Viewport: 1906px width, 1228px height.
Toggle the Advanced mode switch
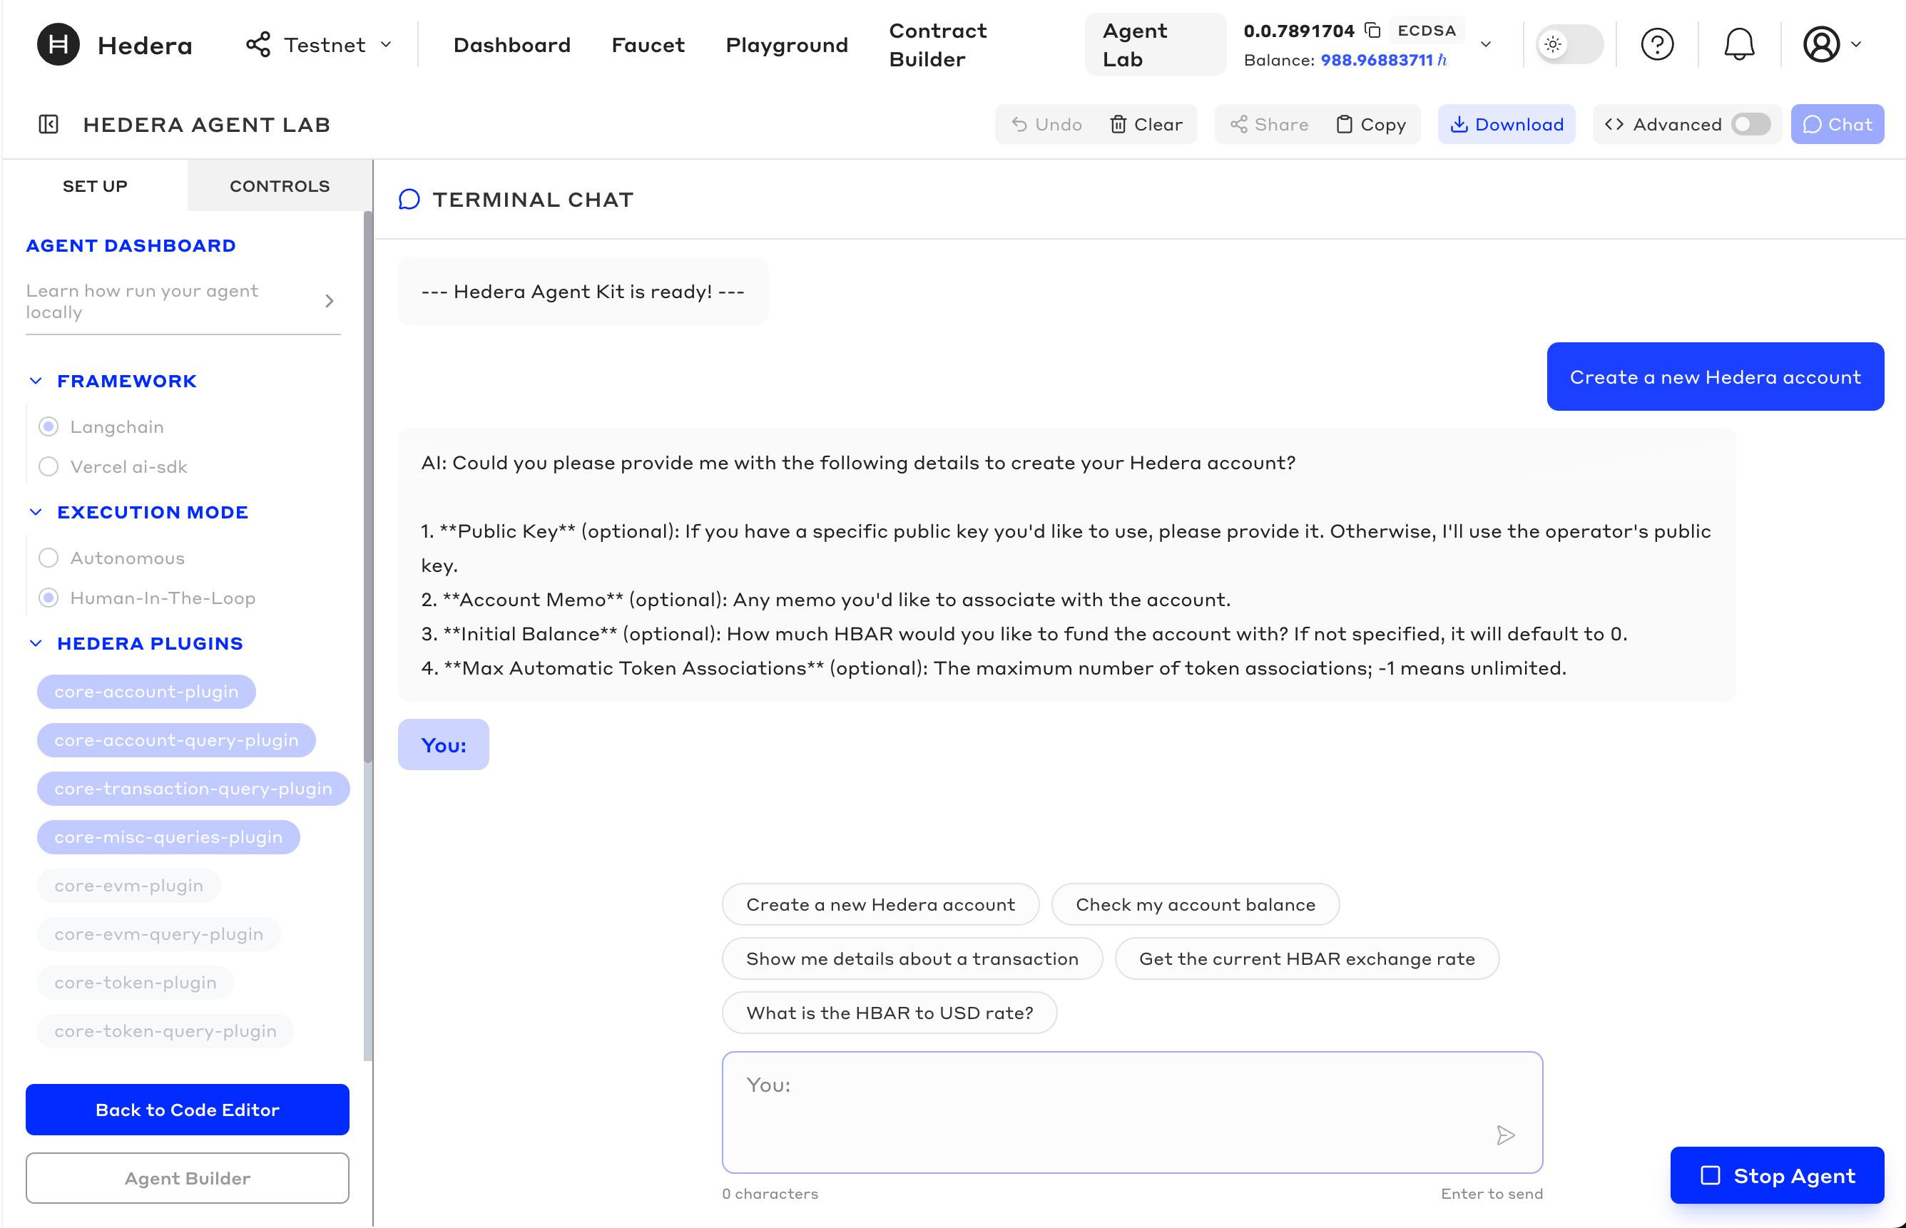(x=1751, y=124)
